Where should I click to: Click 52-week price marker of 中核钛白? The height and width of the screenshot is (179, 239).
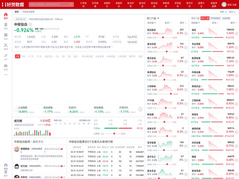point(114,134)
